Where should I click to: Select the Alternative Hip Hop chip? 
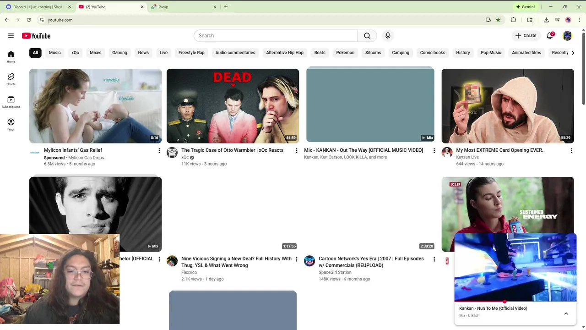285,53
